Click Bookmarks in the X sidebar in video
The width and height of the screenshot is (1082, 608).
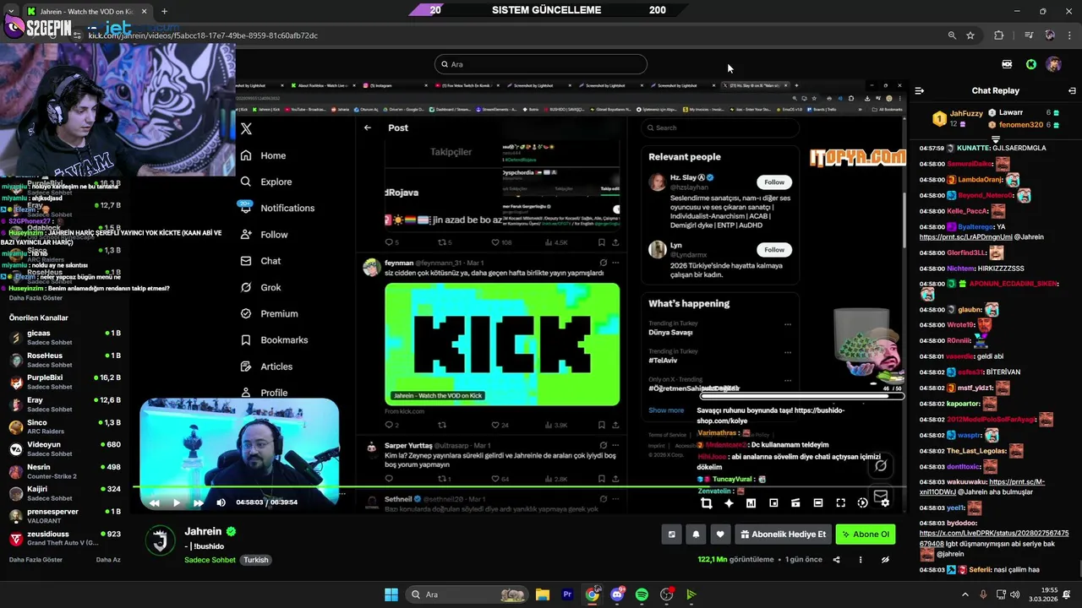click(x=274, y=339)
